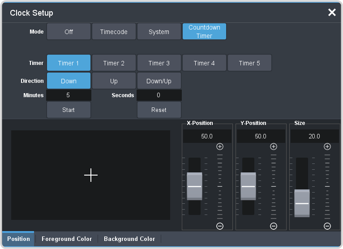The image size is (343, 249).
Task: Switch to Foreground Color tab
Action: point(67,239)
